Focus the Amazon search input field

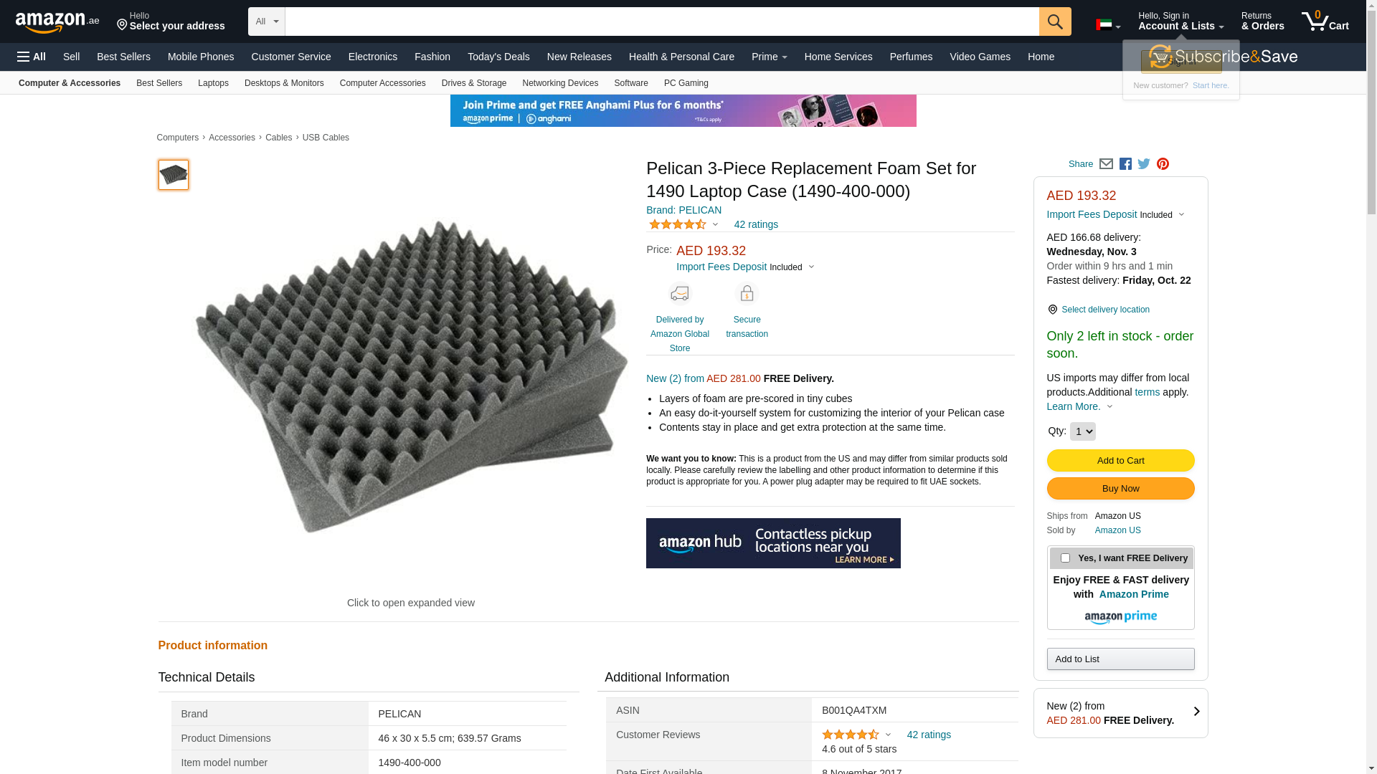(x=662, y=21)
